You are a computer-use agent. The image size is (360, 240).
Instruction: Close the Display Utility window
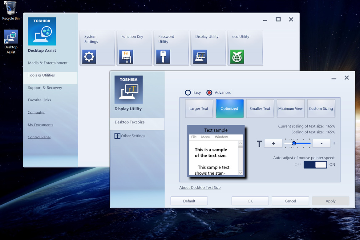click(347, 78)
